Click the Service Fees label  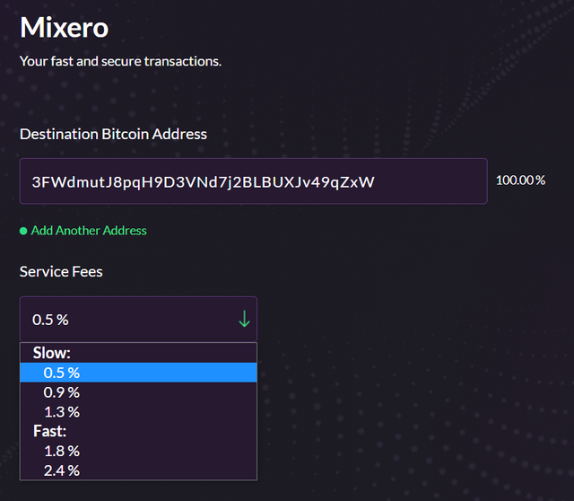(61, 271)
